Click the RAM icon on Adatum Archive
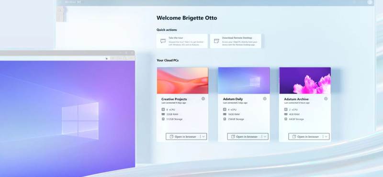Image resolution: width=383 pixels, height=177 pixels. (286, 114)
